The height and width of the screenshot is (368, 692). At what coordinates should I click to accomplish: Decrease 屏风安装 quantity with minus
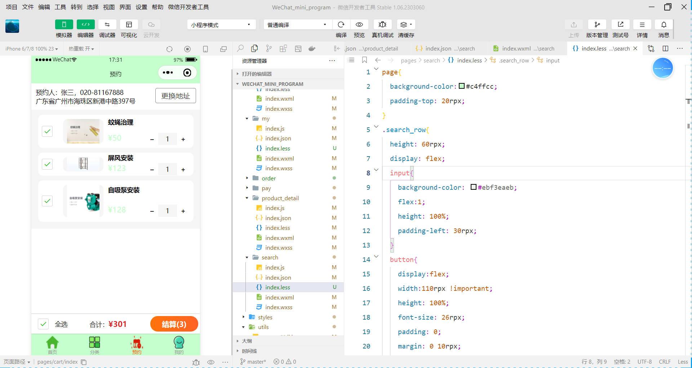point(152,170)
